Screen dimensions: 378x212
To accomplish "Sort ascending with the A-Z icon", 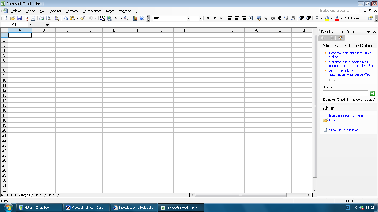I will [x=126, y=18].
